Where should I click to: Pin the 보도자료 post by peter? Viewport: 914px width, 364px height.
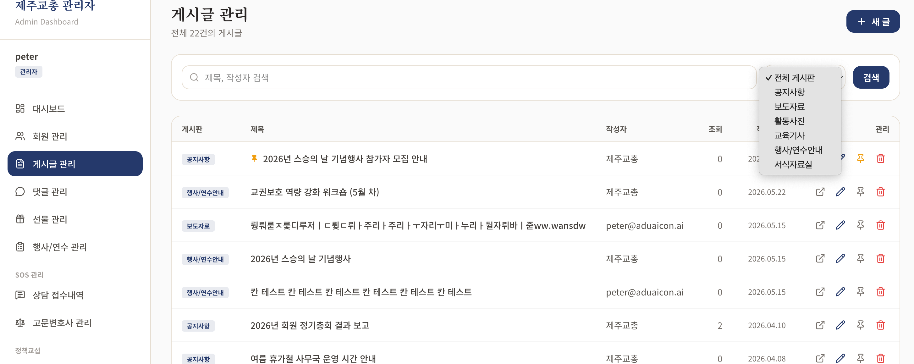coord(860,225)
